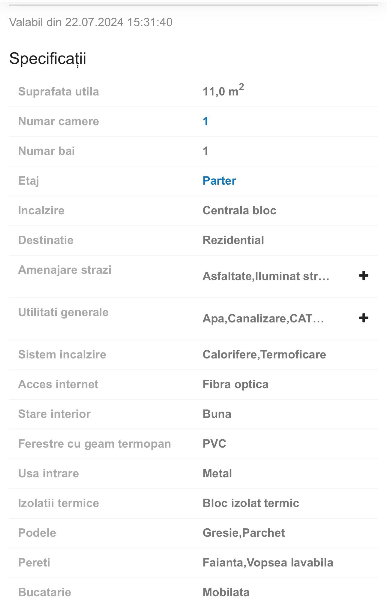Click the Valabil din date text
The image size is (387, 607).
91,22
